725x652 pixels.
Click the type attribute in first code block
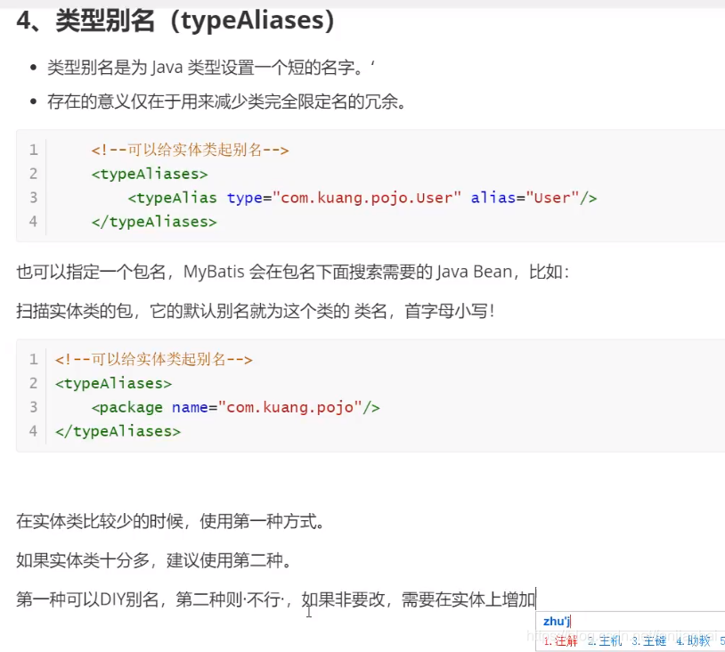[x=245, y=198]
